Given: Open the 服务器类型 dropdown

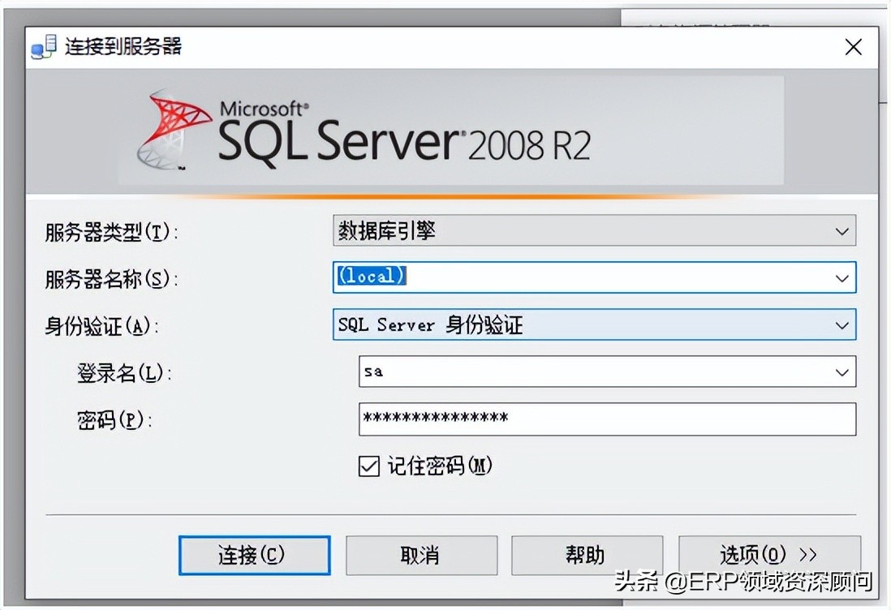Looking at the screenshot, I should [842, 230].
